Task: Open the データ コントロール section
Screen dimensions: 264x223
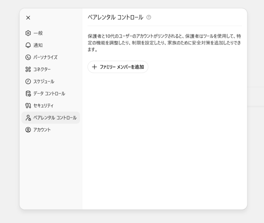Action: [51, 93]
